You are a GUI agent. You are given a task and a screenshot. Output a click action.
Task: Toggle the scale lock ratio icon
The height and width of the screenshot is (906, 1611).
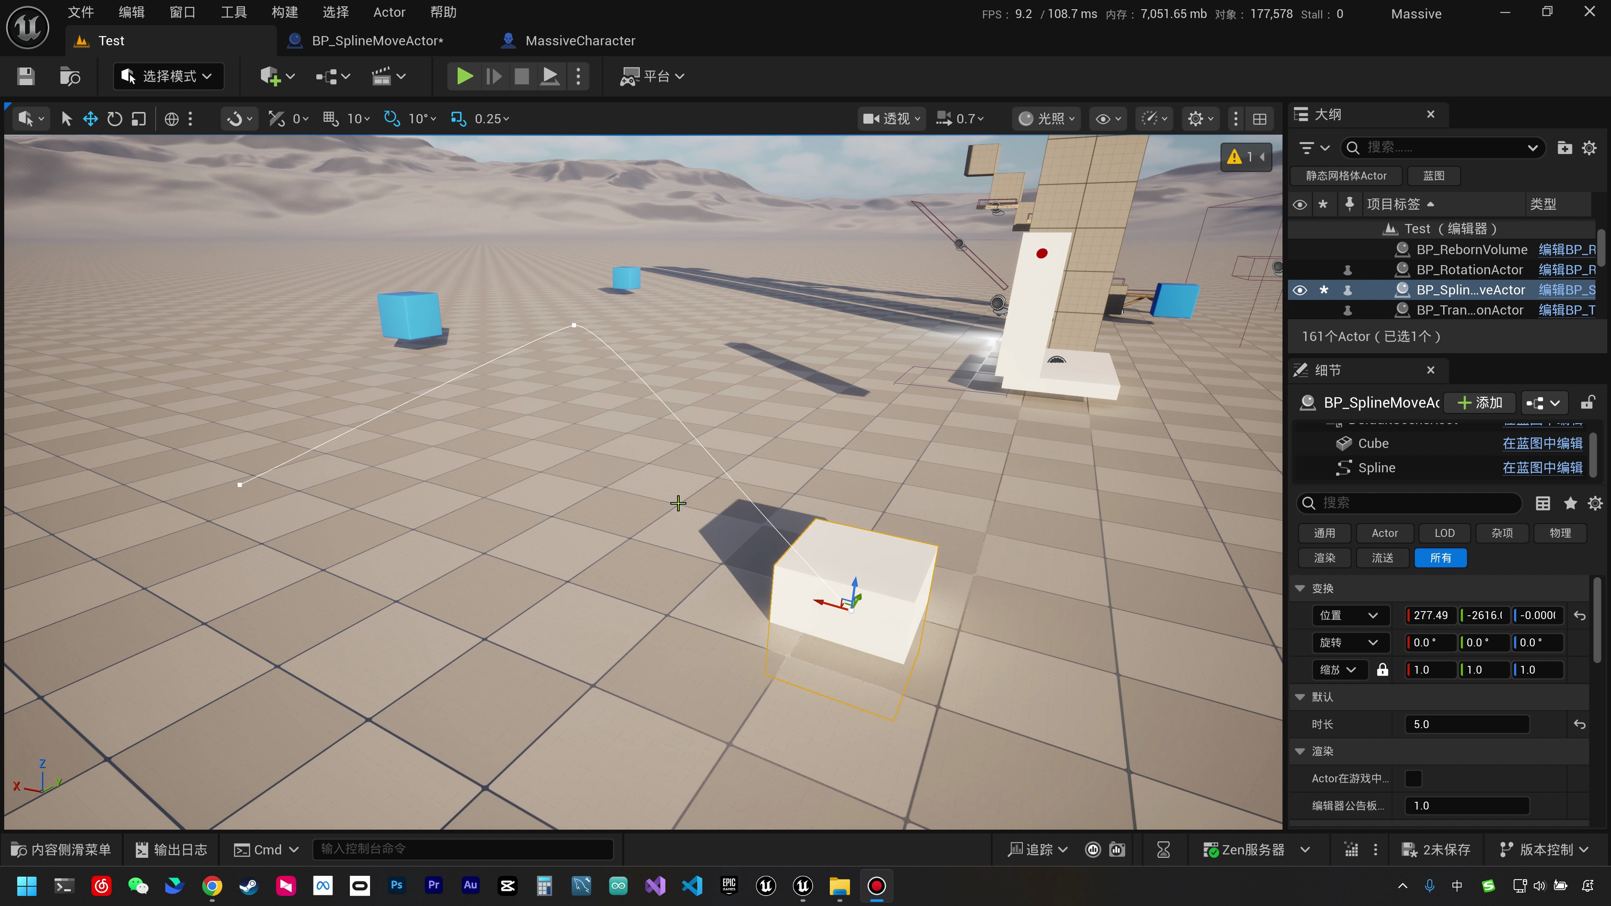1382,670
